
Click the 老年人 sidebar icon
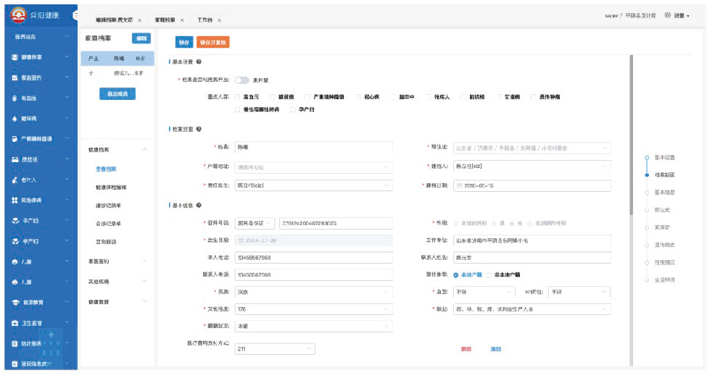click(x=15, y=180)
